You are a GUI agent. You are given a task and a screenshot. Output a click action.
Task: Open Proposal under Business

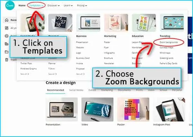tap(80, 69)
